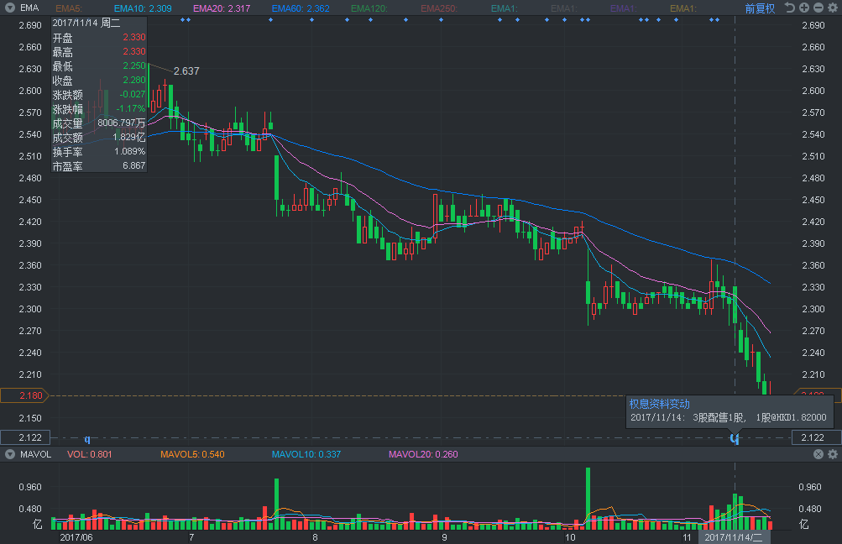842x544 pixels.
Task: Click the 开盘 2.330 row in info panel
Action: [x=99, y=38]
